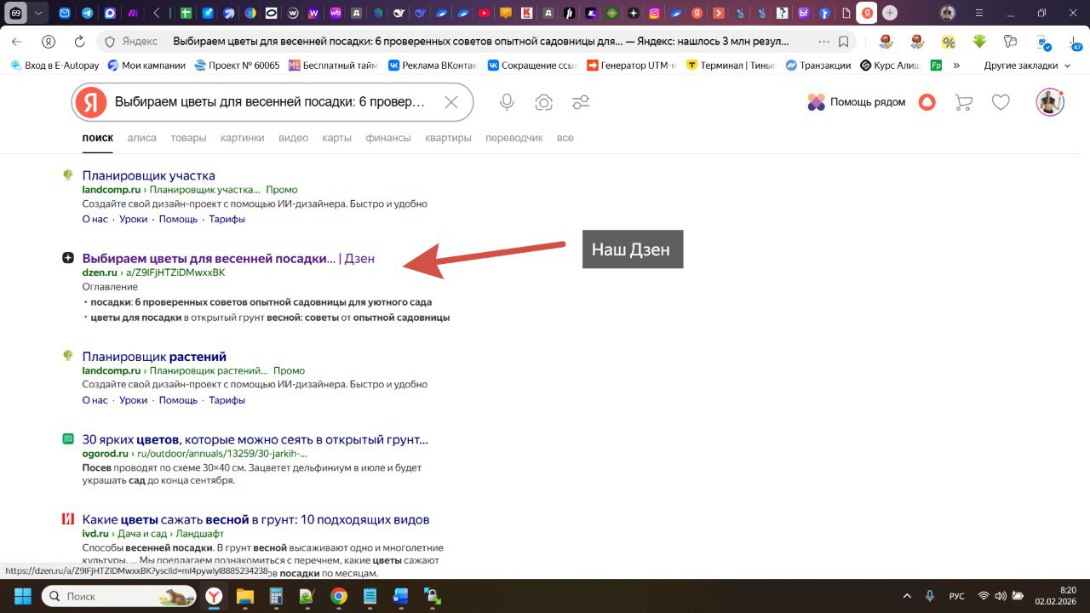Switch to the товары search tab
The height and width of the screenshot is (613, 1090).
coord(188,138)
